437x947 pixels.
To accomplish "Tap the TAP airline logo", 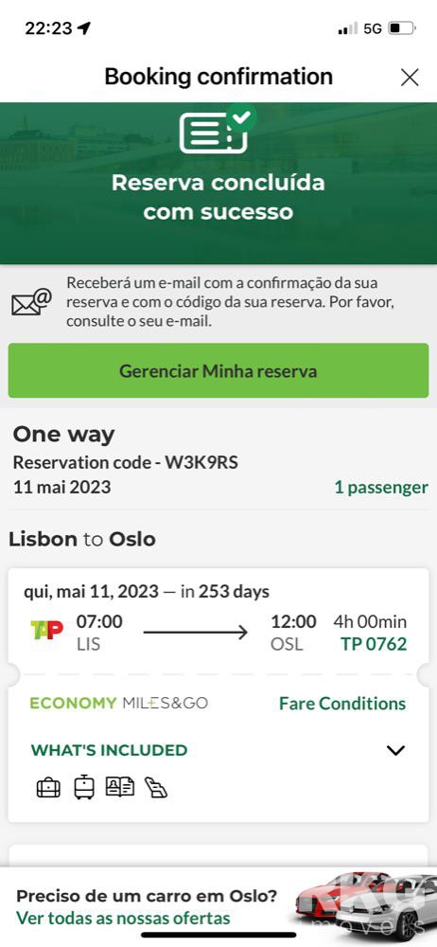I will [x=47, y=631].
